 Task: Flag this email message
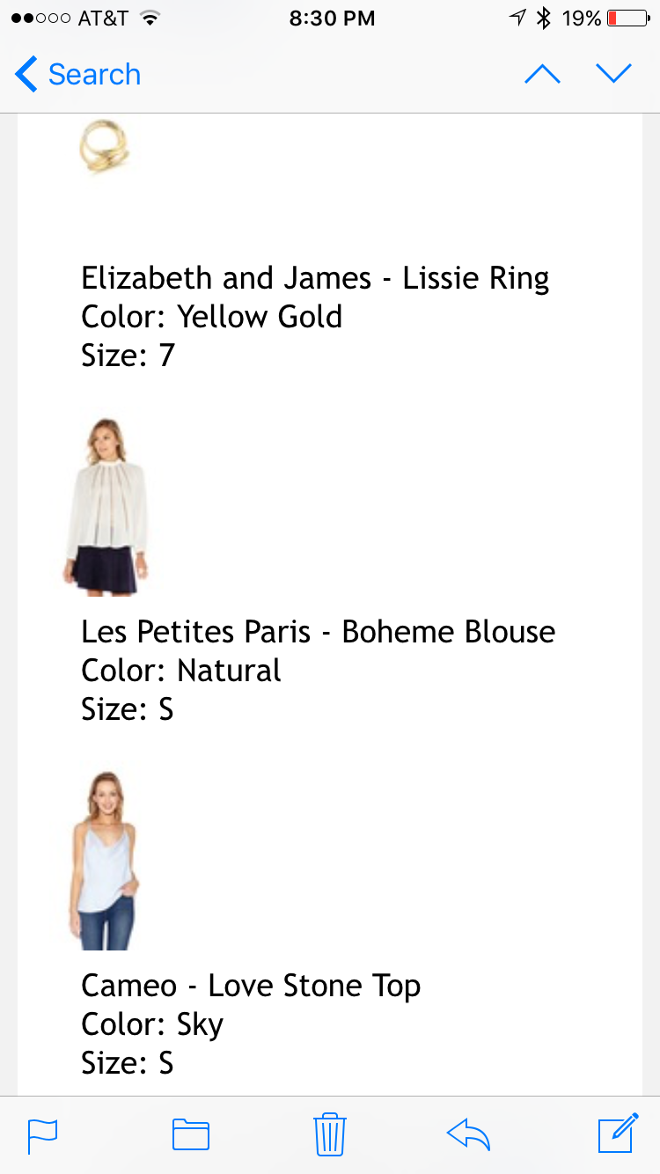pos(42,1134)
